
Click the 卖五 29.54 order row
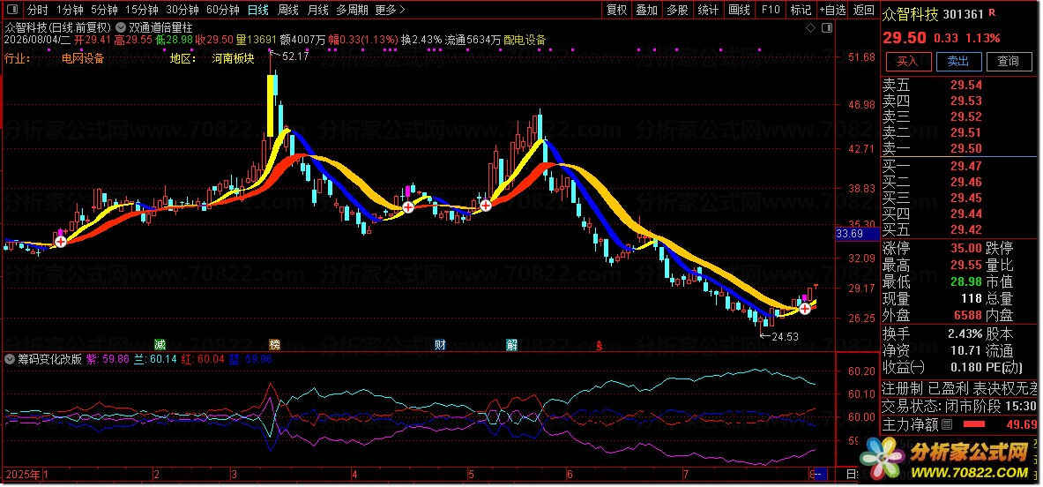(x=960, y=86)
